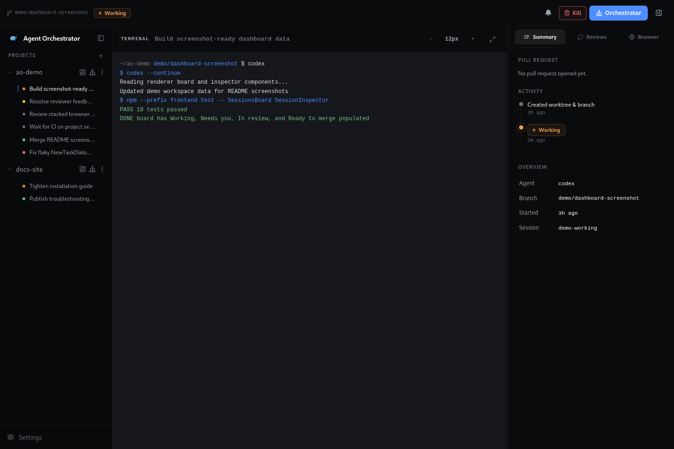Image resolution: width=674 pixels, height=449 pixels.
Task: Kill the running session
Action: pyautogui.click(x=572, y=13)
